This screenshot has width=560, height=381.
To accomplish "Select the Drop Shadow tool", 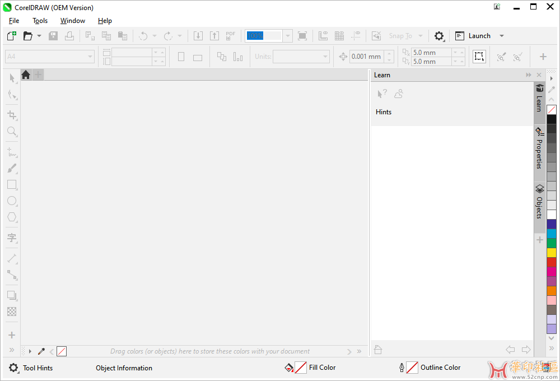I will pyautogui.click(x=12, y=296).
